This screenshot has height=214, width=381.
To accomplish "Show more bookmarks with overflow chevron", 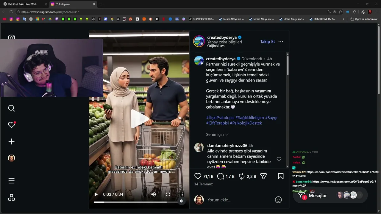I will point(343,19).
